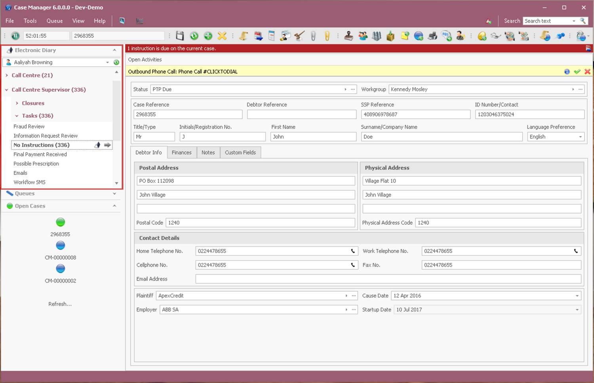The height and width of the screenshot is (383, 594).
Task: Click the arrow icon on No Instructions row
Action: [x=107, y=145]
